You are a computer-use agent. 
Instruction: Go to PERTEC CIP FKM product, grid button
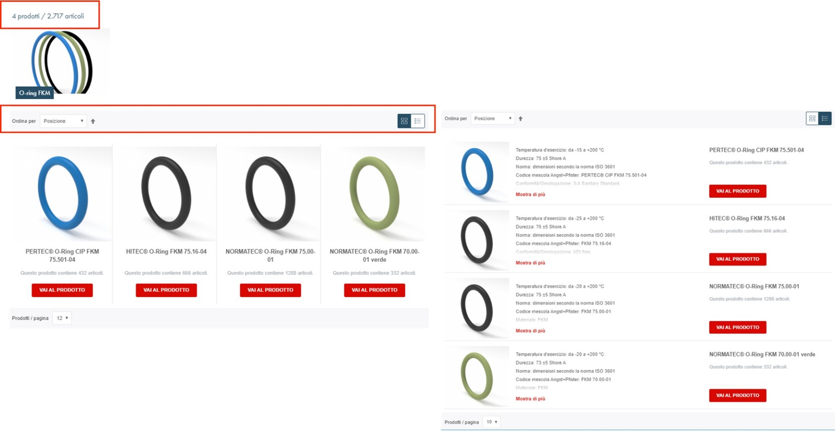[x=62, y=290]
